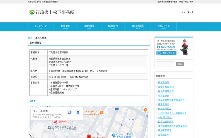
Task: Open the 深夜酒類提供飲食店営業届出 link
Action: tap(172, 126)
